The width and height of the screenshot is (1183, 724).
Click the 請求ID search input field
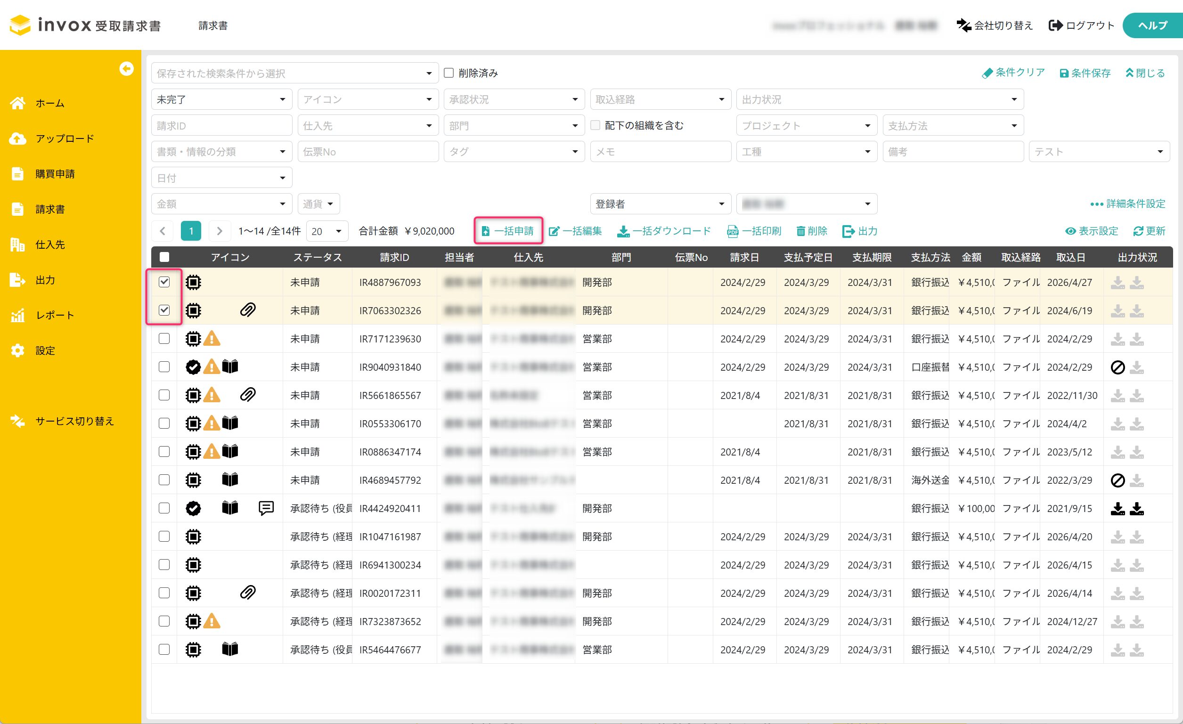(x=221, y=125)
